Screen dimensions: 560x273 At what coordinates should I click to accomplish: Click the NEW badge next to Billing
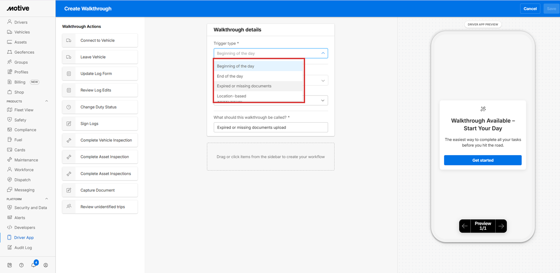[x=35, y=82]
